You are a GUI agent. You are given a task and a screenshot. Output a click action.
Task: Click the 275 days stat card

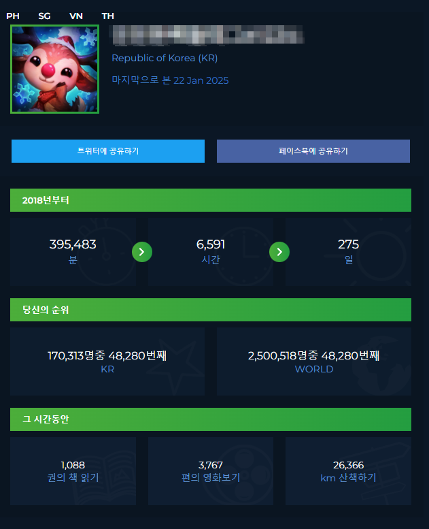tap(348, 252)
